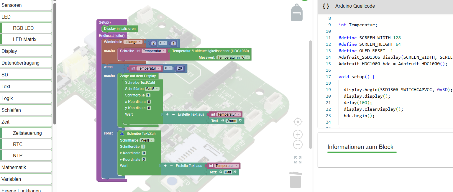Click the Warm text field

click(x=232, y=121)
